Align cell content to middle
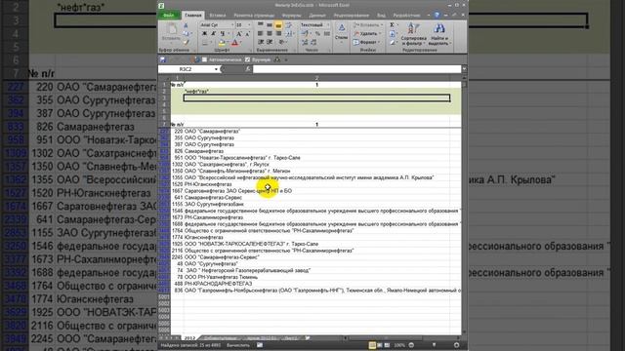Viewport: 625px width, 351px height. 270,25
